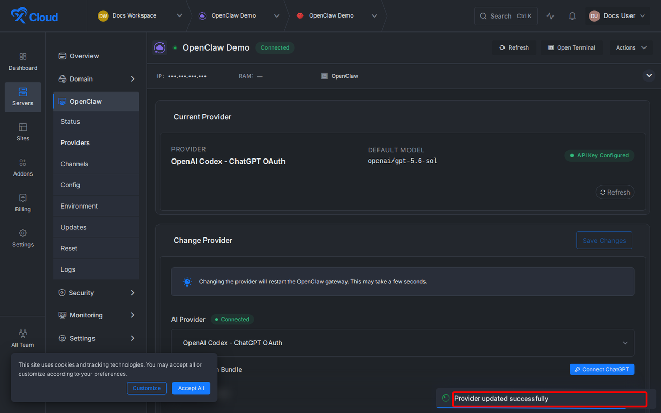Select the OpenClaw menu item
Screen dimensions: 661x413
click(96, 101)
